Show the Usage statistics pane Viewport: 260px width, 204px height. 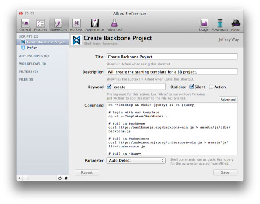pos(204,25)
